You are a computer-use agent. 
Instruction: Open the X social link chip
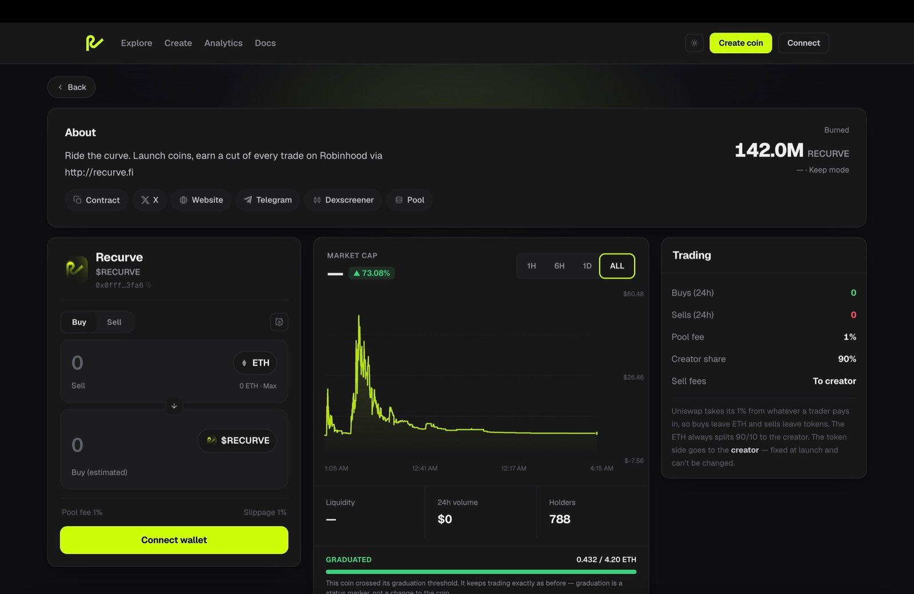click(150, 200)
